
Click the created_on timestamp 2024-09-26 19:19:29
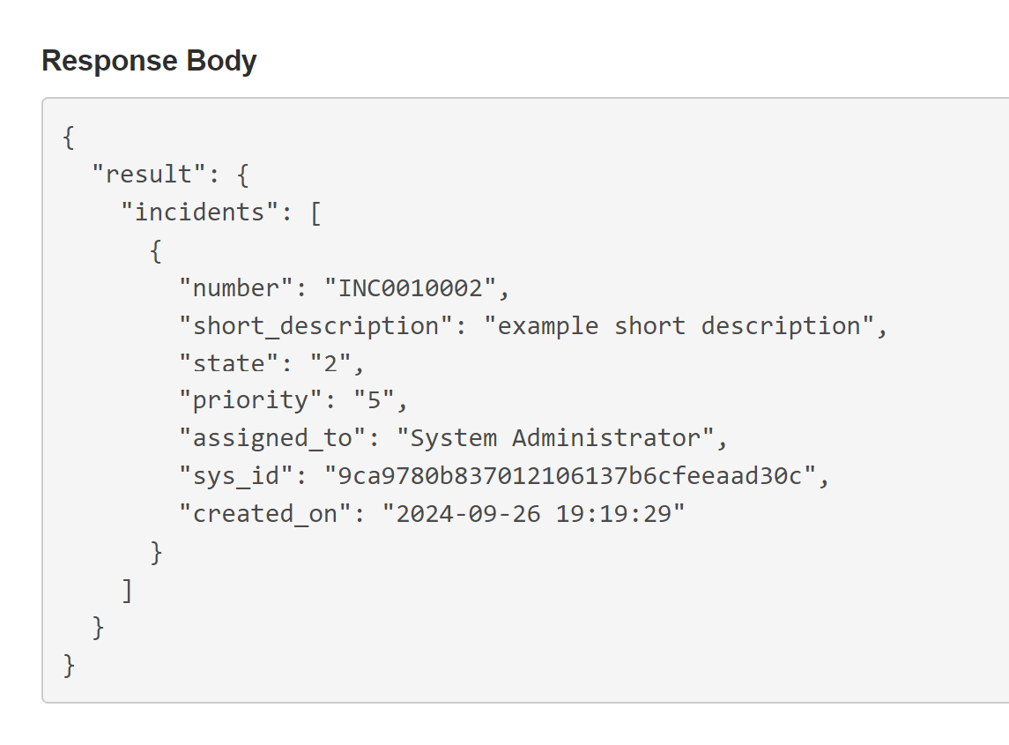(533, 514)
